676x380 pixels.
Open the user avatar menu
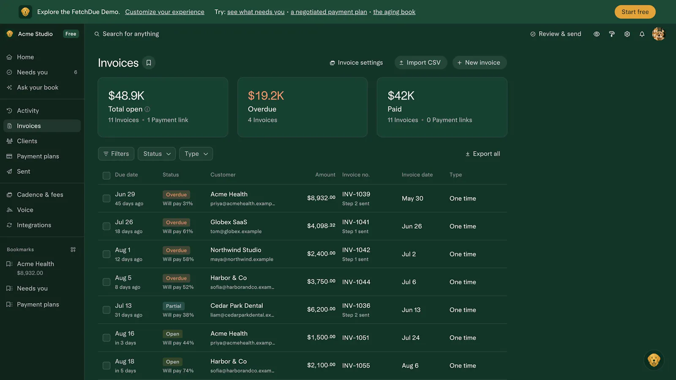pyautogui.click(x=659, y=34)
